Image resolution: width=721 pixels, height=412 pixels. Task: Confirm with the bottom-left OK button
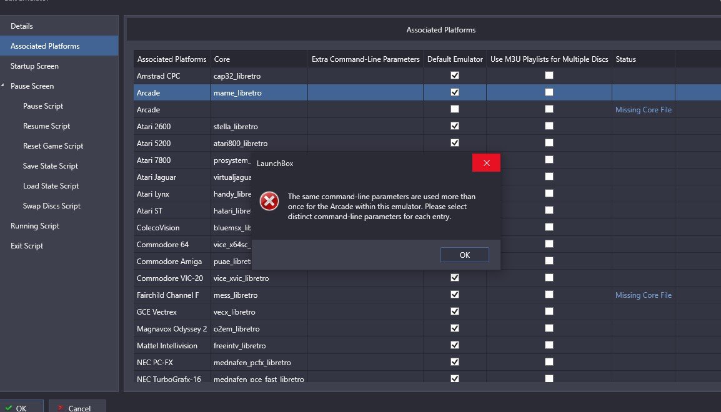[x=22, y=407]
